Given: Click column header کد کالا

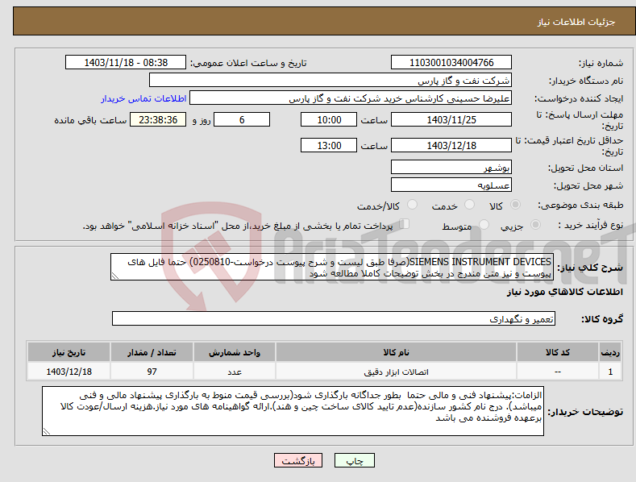Looking at the screenshot, I should pyautogui.click(x=558, y=352).
